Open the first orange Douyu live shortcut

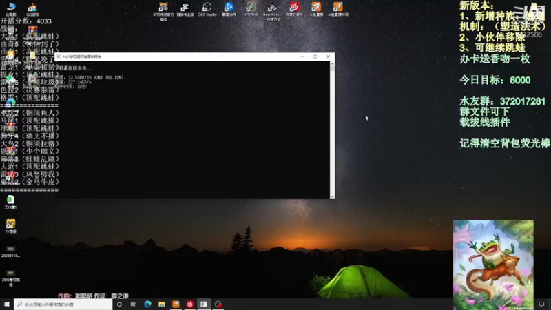pos(316,9)
